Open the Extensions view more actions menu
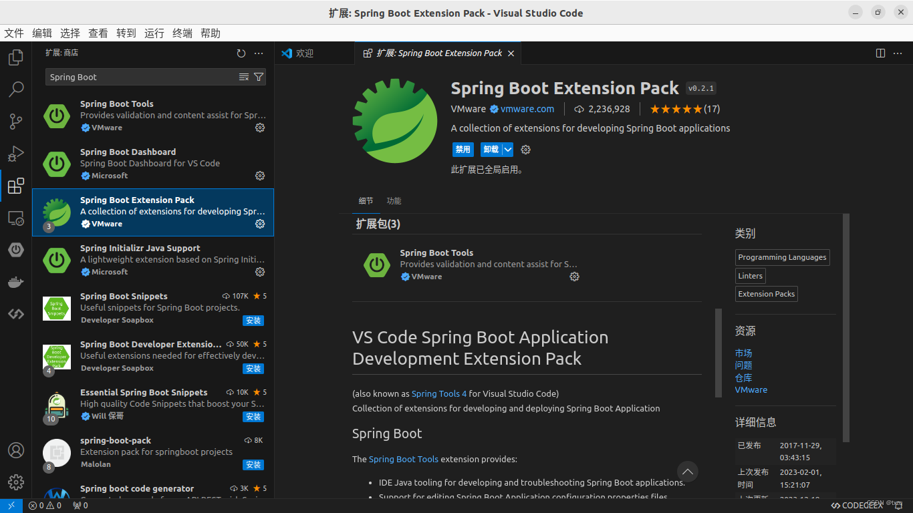 [x=259, y=53]
